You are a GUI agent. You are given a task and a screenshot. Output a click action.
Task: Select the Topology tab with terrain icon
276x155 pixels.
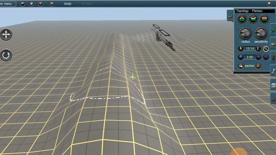[x=230, y=16]
